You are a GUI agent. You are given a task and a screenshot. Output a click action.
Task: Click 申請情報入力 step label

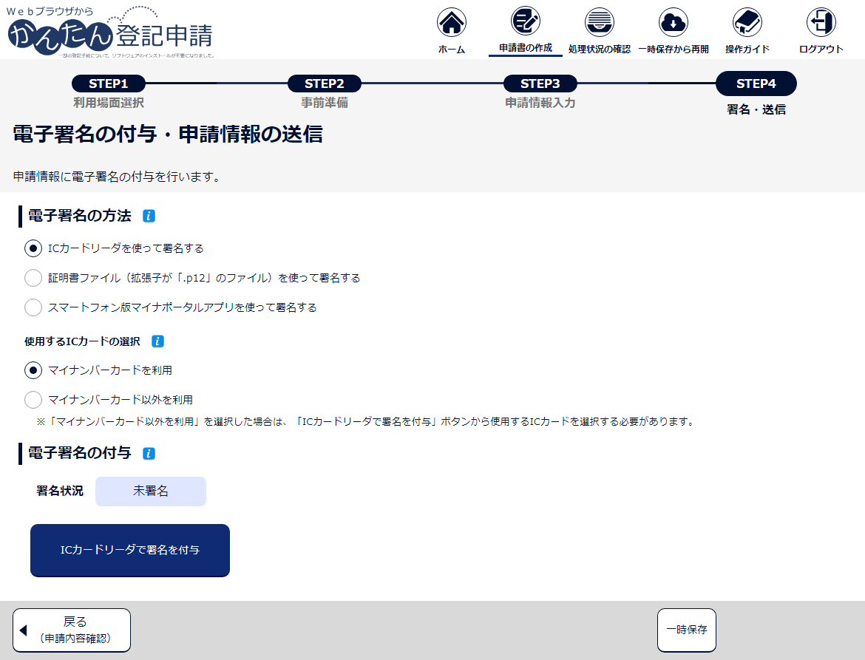pyautogui.click(x=540, y=103)
